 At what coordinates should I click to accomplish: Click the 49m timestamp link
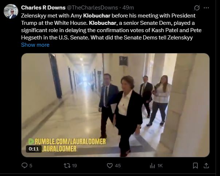[x=128, y=8]
